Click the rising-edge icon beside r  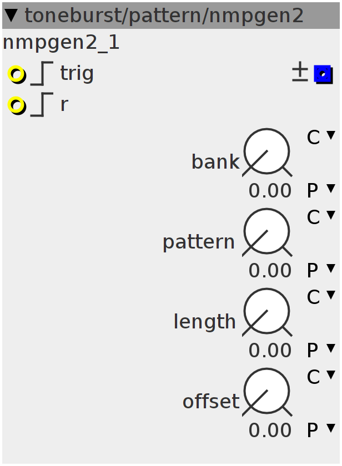[x=42, y=104]
